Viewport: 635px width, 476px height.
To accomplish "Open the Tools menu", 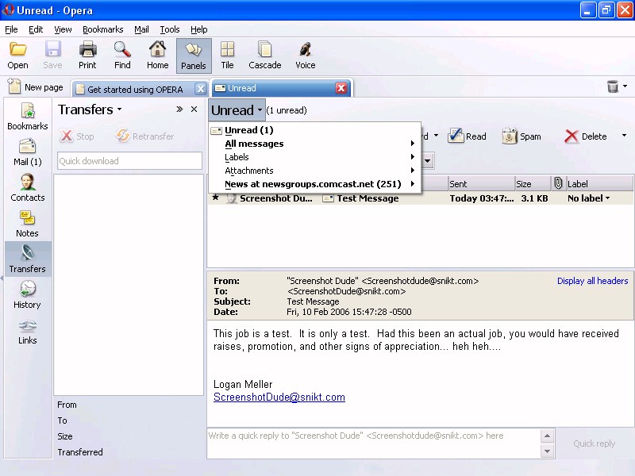I will 170,29.
